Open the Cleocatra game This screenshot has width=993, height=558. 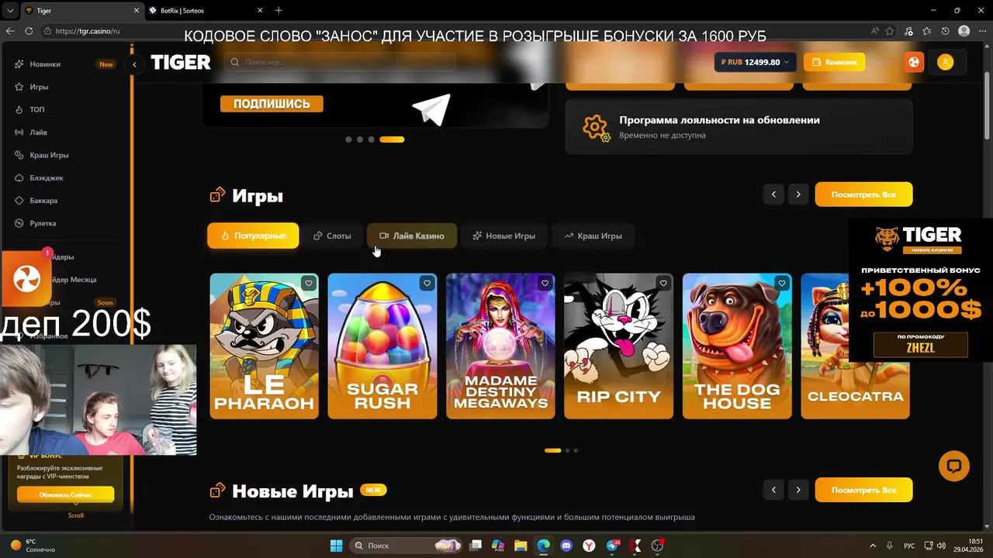click(855, 346)
